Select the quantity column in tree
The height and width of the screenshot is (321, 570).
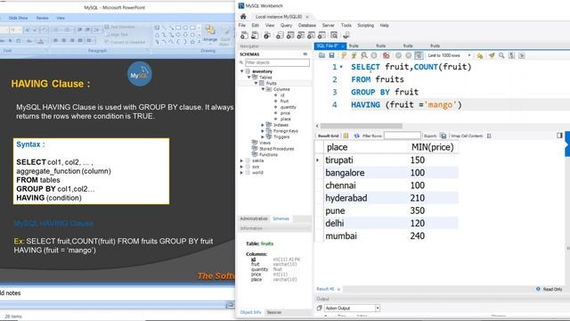coord(289,107)
